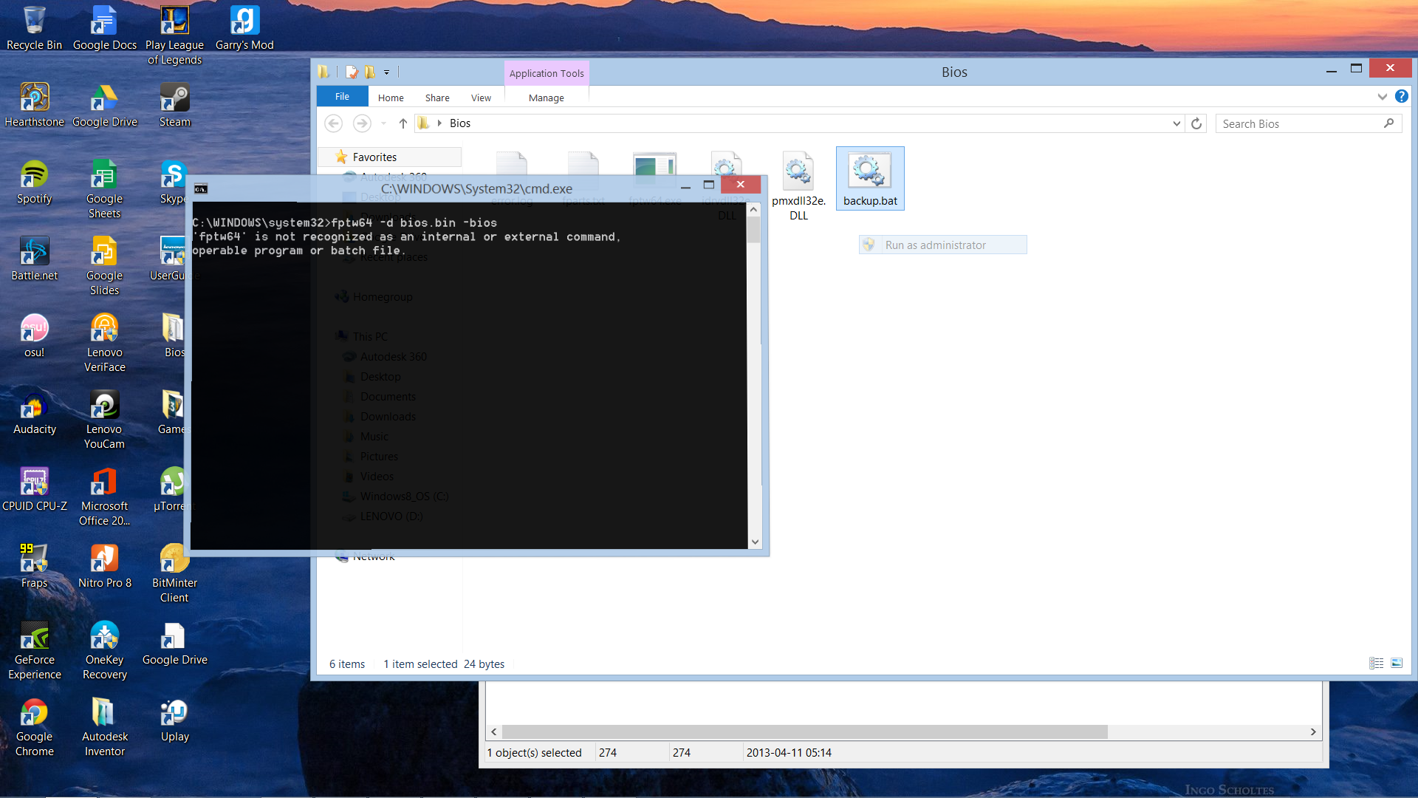Image resolution: width=1418 pixels, height=798 pixels.
Task: Click the cmd.exe title bar icon
Action: click(x=201, y=189)
